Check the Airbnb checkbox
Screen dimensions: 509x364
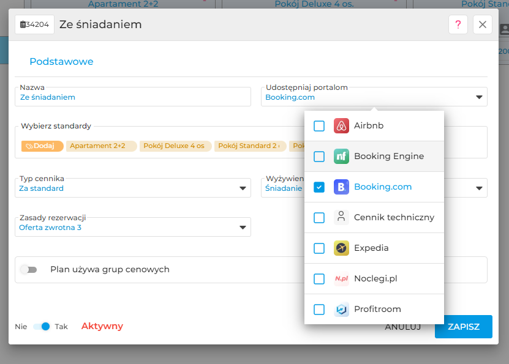[319, 126]
